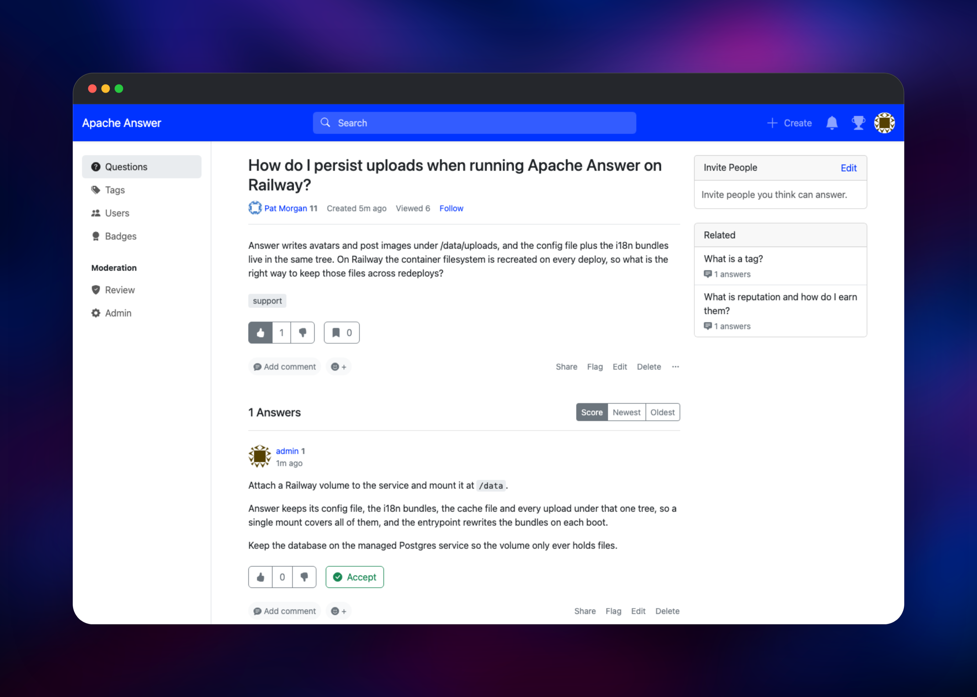The height and width of the screenshot is (697, 977).
Task: Click Pat Morgan's avatar icon
Action: tap(255, 208)
